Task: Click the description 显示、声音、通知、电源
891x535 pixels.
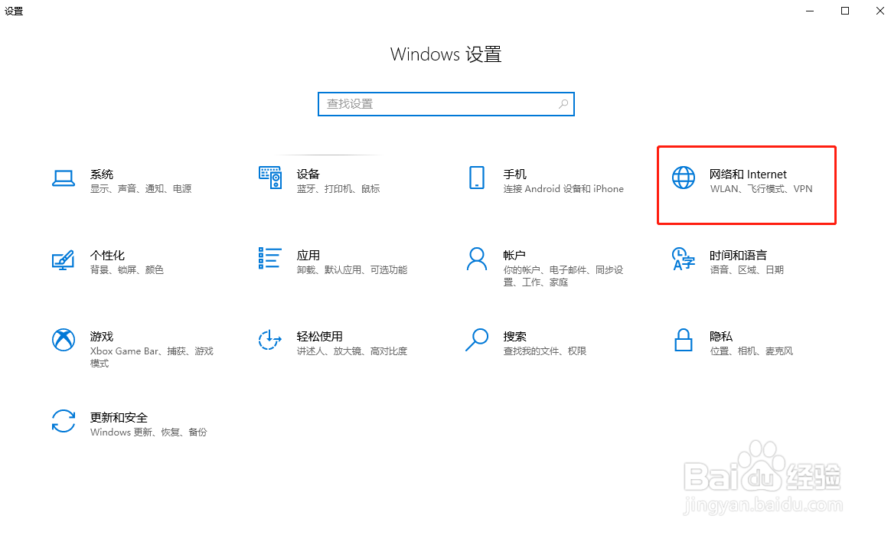Action: pyautogui.click(x=141, y=188)
